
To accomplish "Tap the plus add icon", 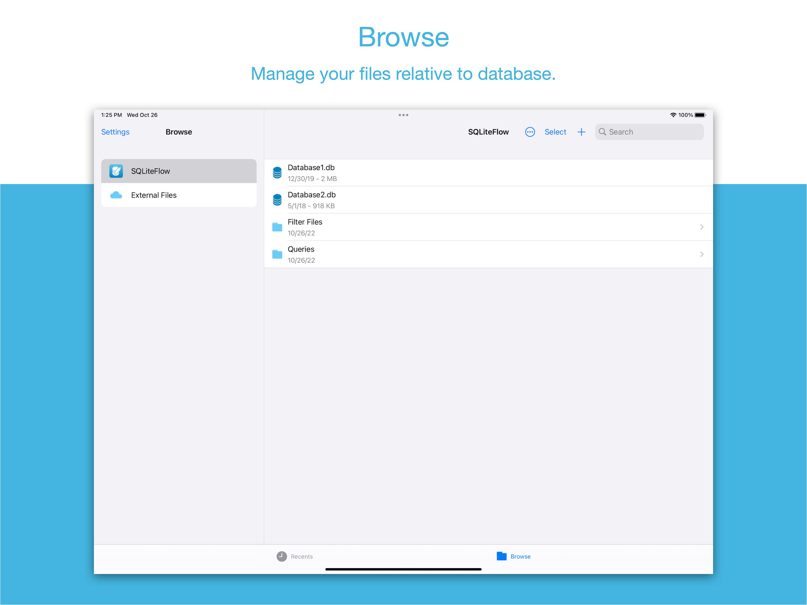I will pos(582,132).
